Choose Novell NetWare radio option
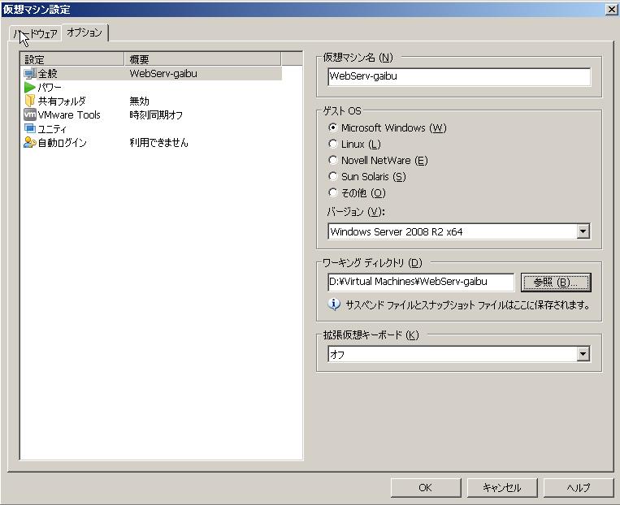This screenshot has width=620, height=505. 333,160
